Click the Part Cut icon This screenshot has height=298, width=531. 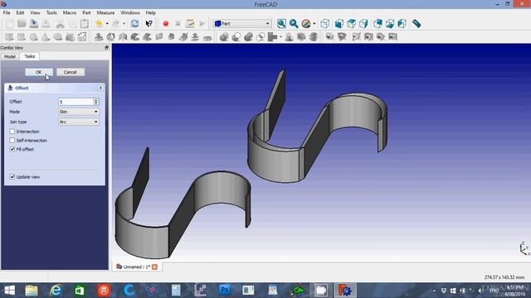[x=236, y=36]
